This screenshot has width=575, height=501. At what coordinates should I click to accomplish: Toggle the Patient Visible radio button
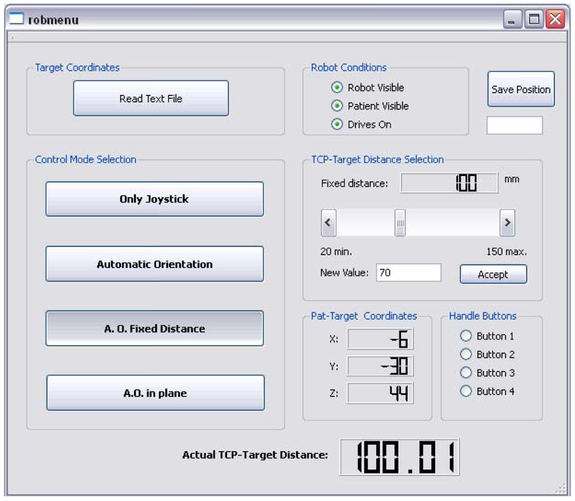click(x=336, y=106)
